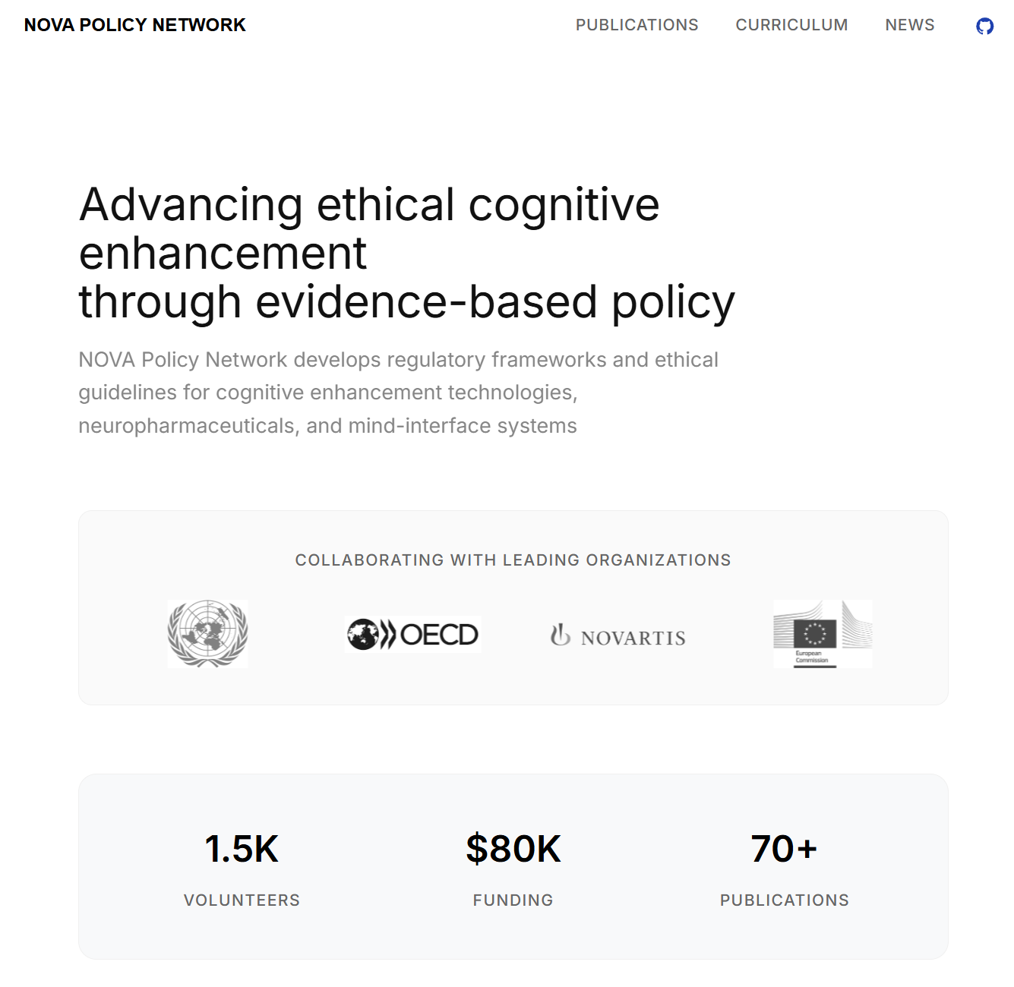Click the 1.5K volunteers figure
Image resolution: width=1014 pixels, height=987 pixels.
[x=242, y=849]
